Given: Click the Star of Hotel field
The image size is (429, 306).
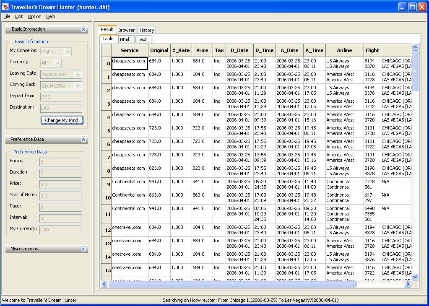Looking at the screenshot, I should point(60,196).
